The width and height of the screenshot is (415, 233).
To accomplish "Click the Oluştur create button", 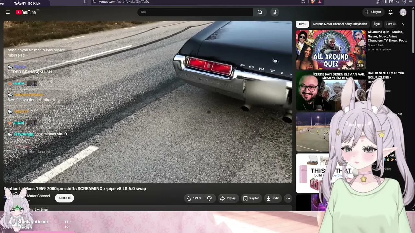I will (x=373, y=12).
